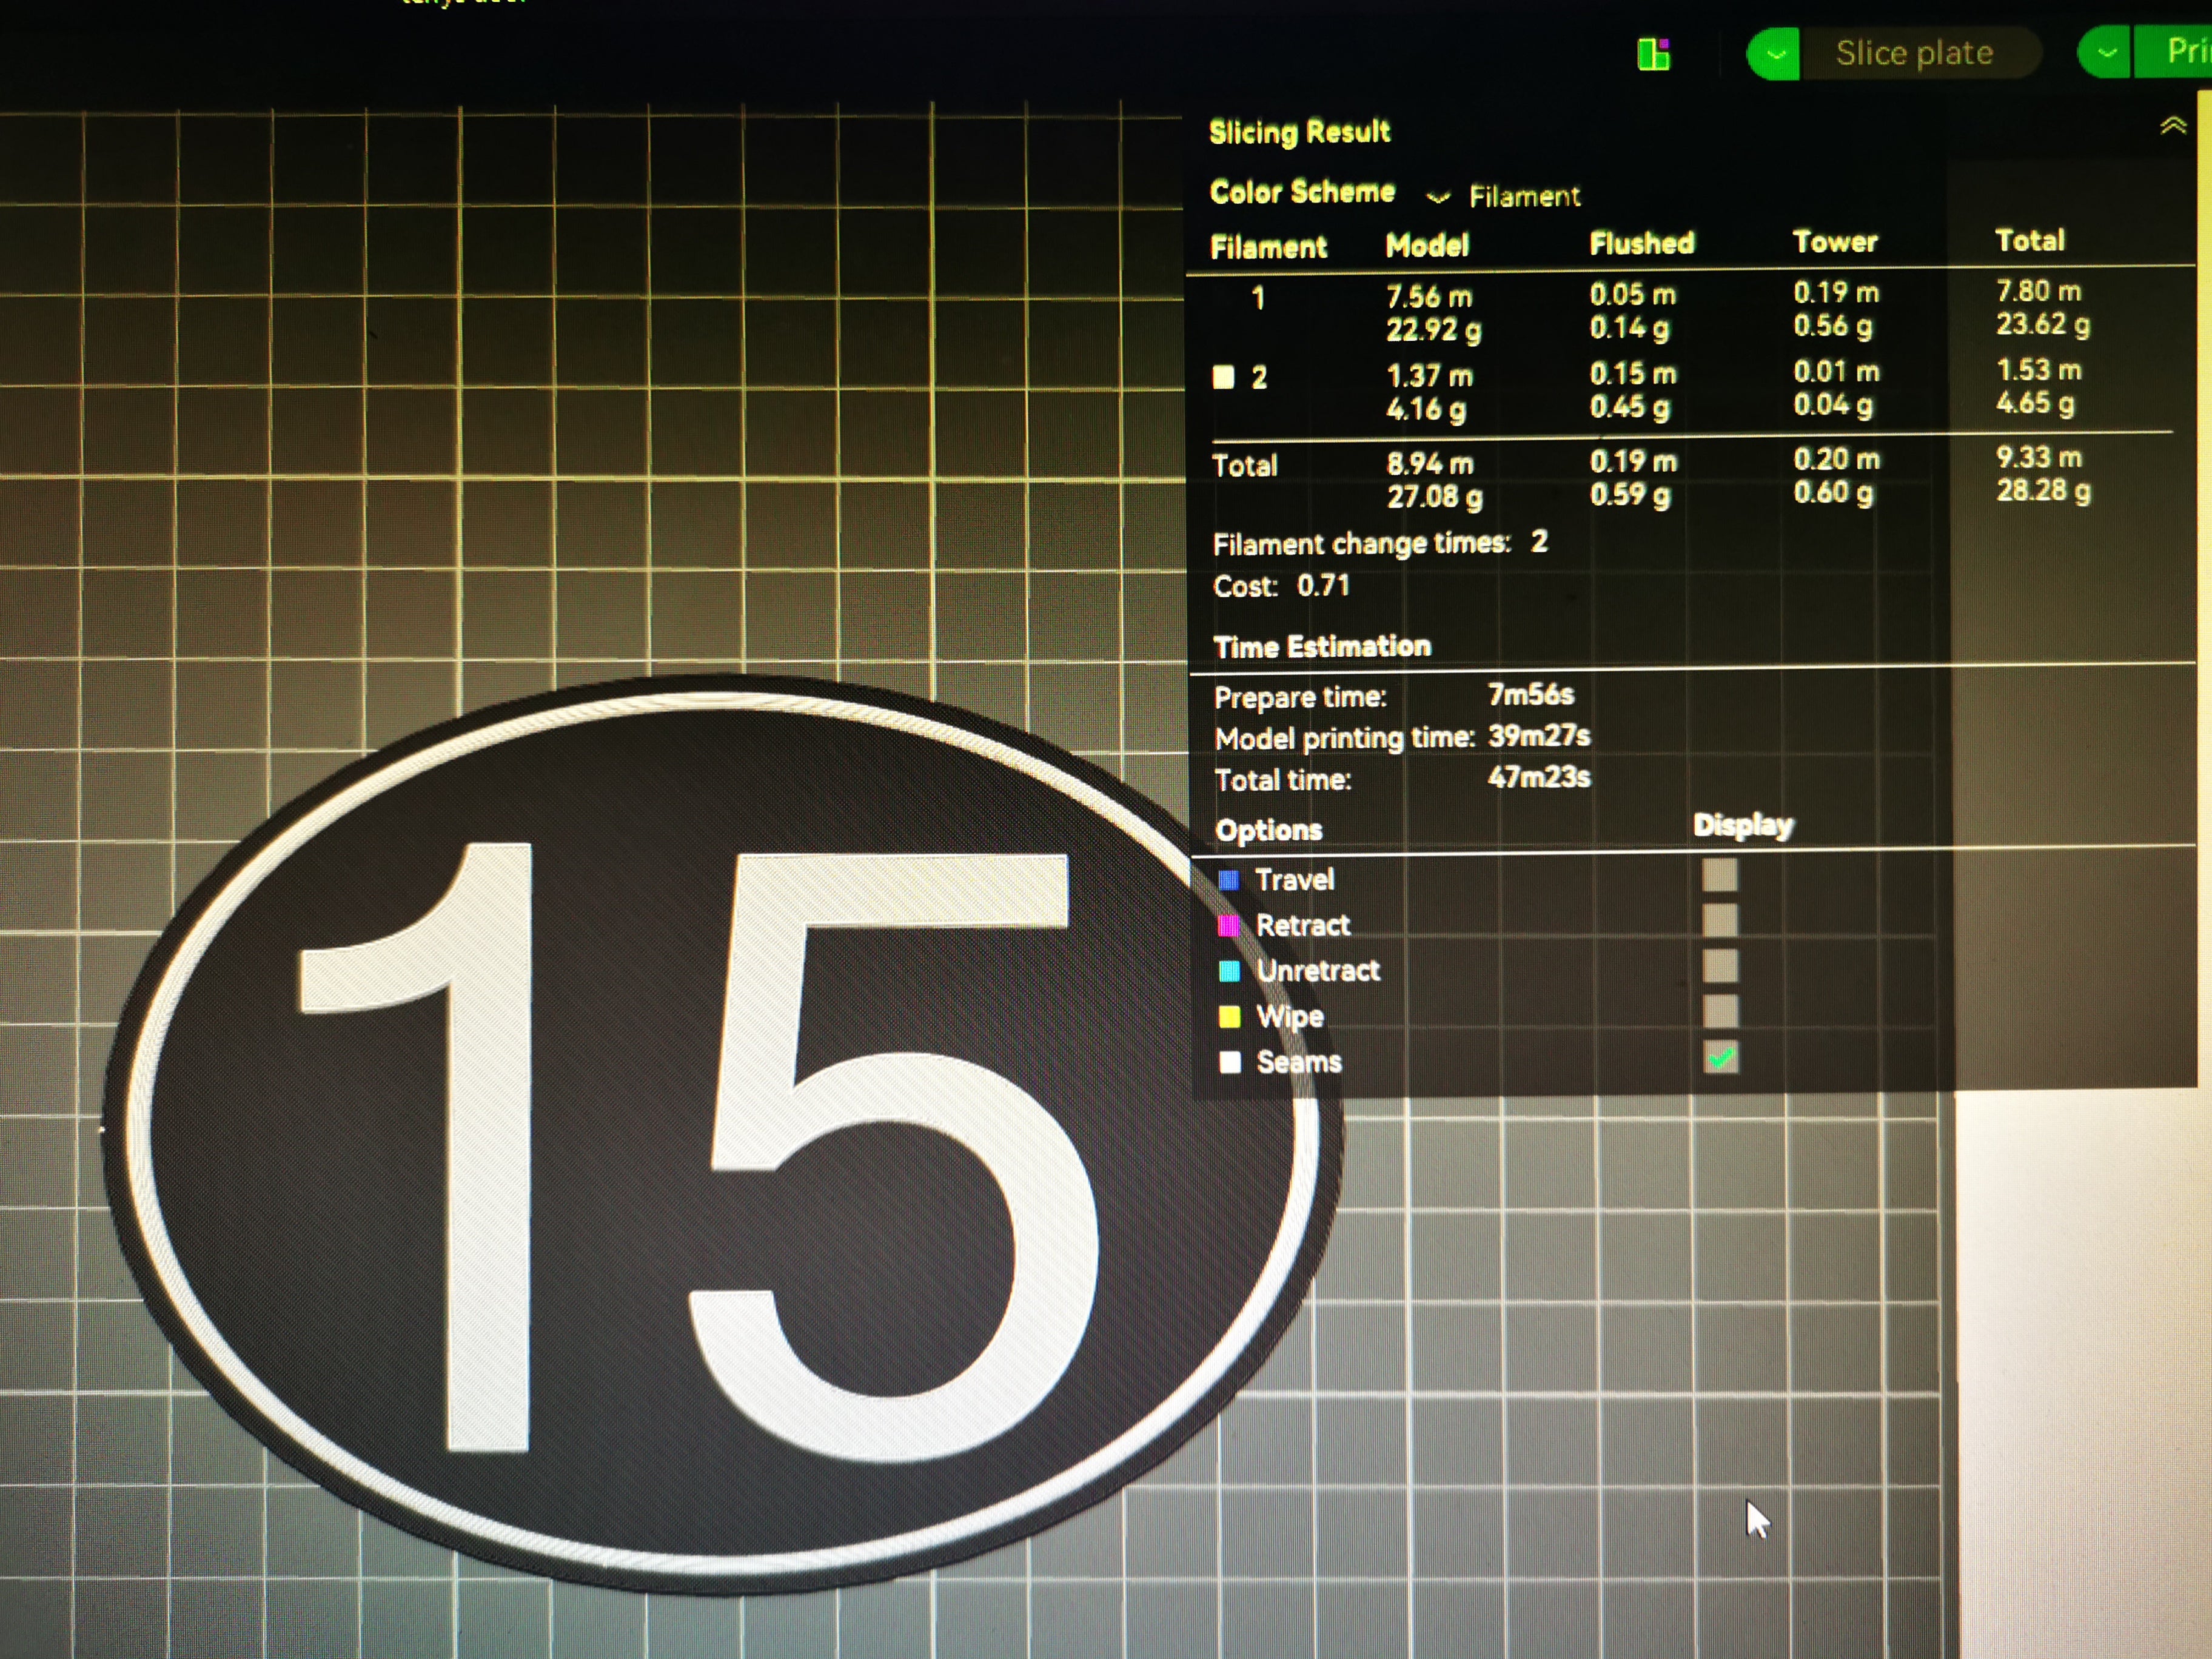Enable the Wipe display checkbox
Image resolution: width=2212 pixels, height=1659 pixels.
[x=1721, y=1011]
